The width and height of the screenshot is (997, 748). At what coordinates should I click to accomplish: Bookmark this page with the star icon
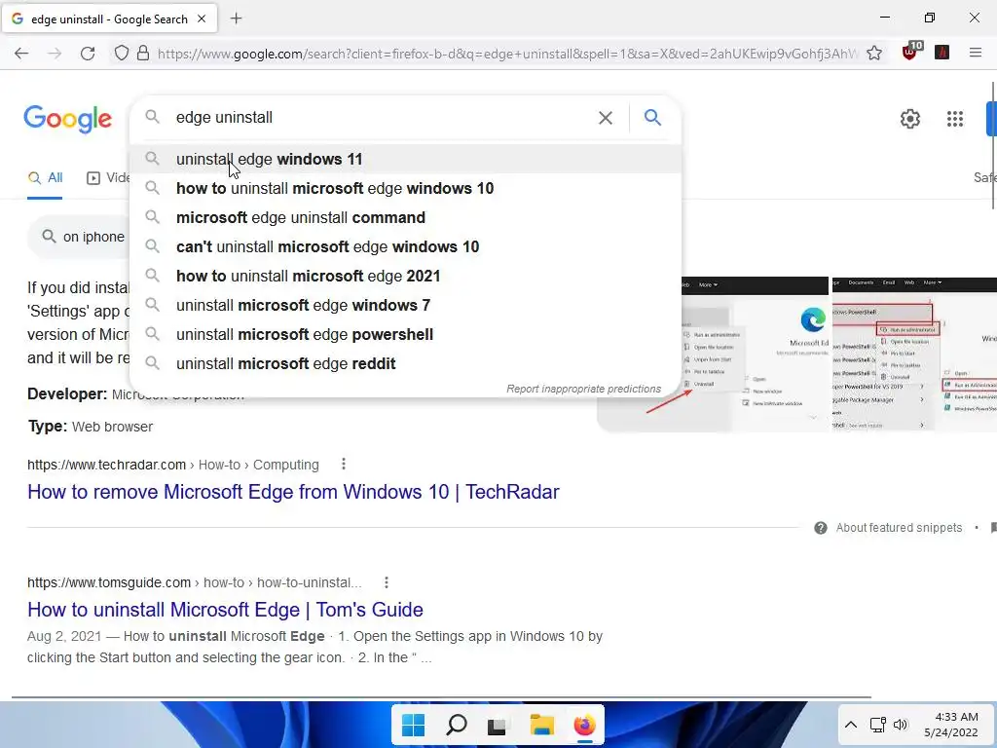point(874,54)
